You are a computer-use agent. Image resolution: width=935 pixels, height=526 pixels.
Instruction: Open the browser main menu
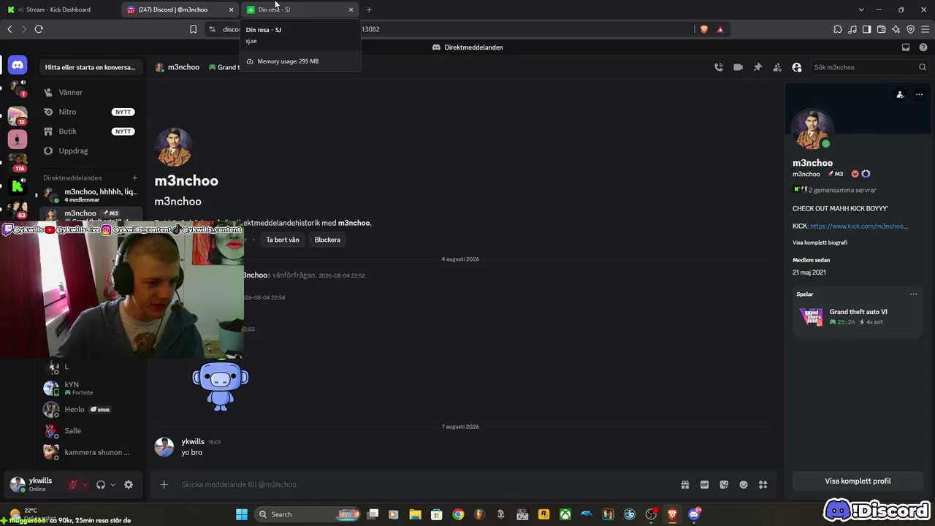tap(926, 29)
